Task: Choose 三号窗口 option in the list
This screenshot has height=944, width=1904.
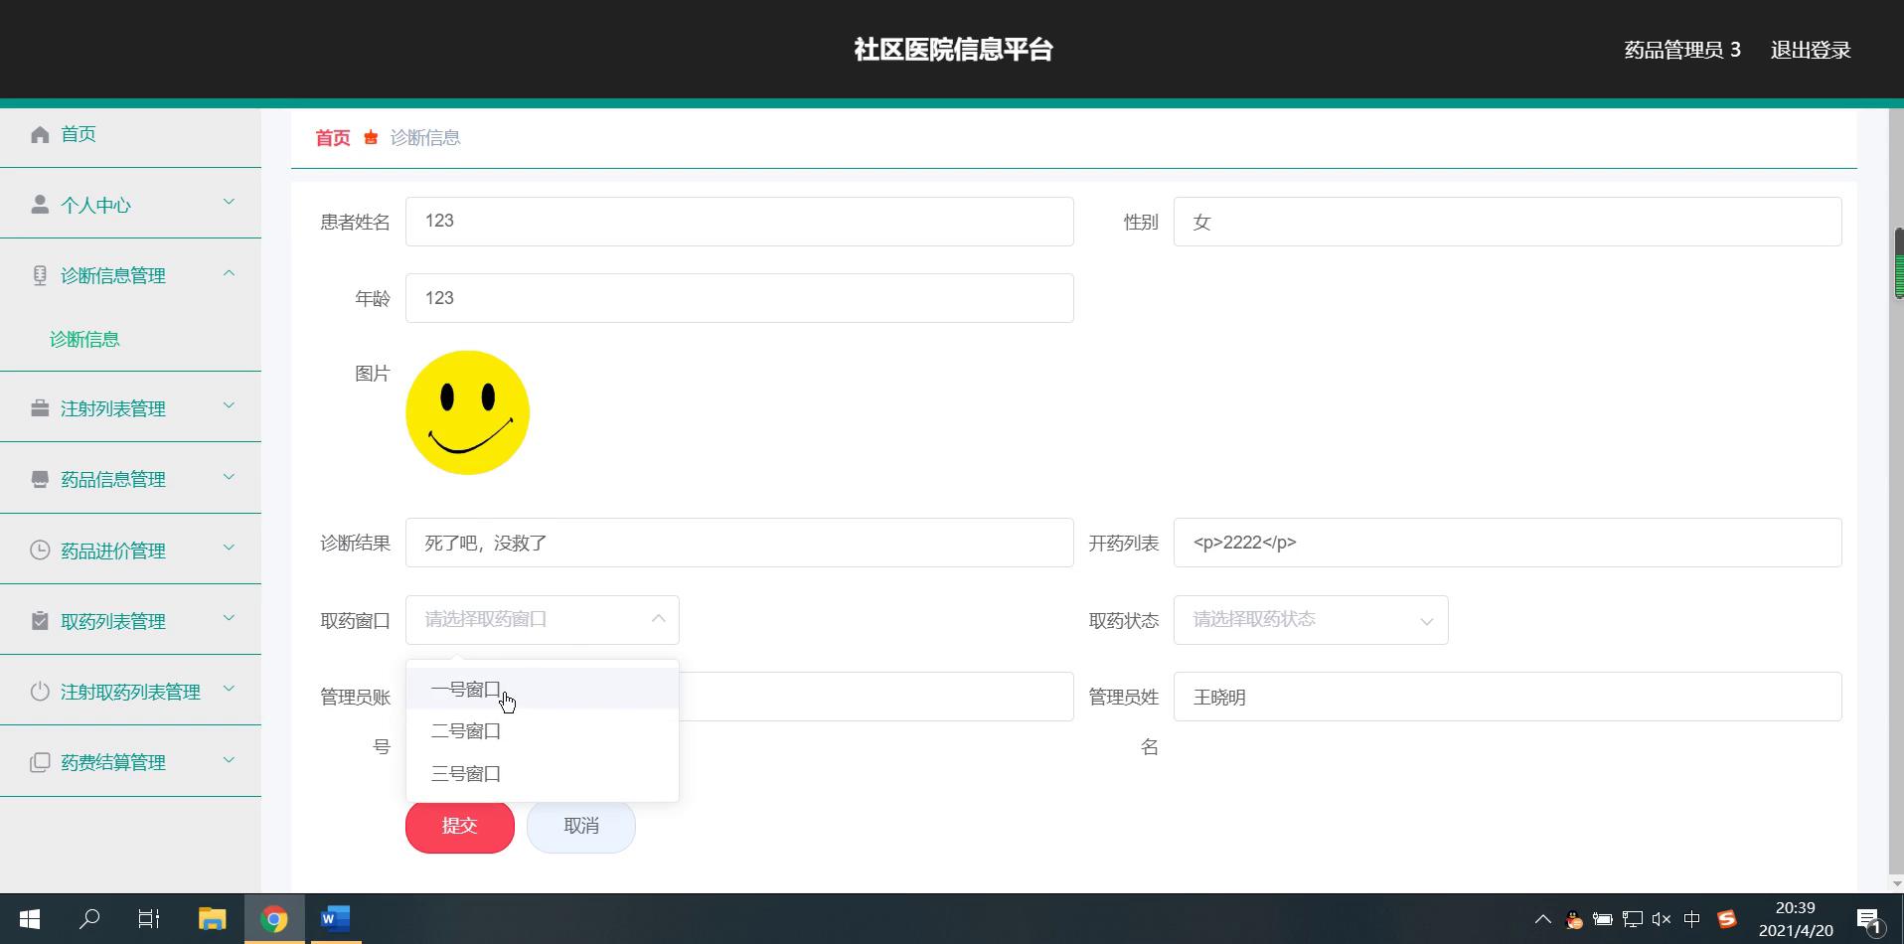Action: click(466, 773)
